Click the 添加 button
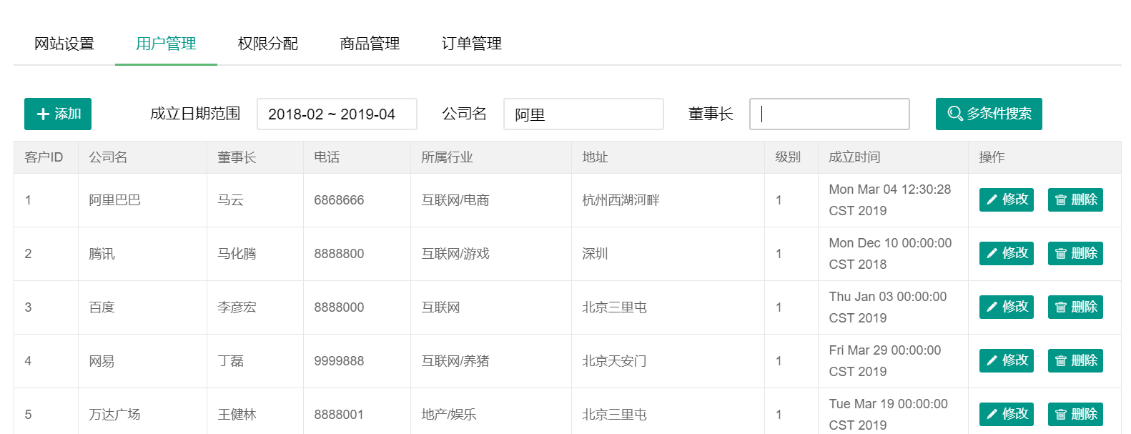Image resolution: width=1131 pixels, height=434 pixels. pos(58,114)
